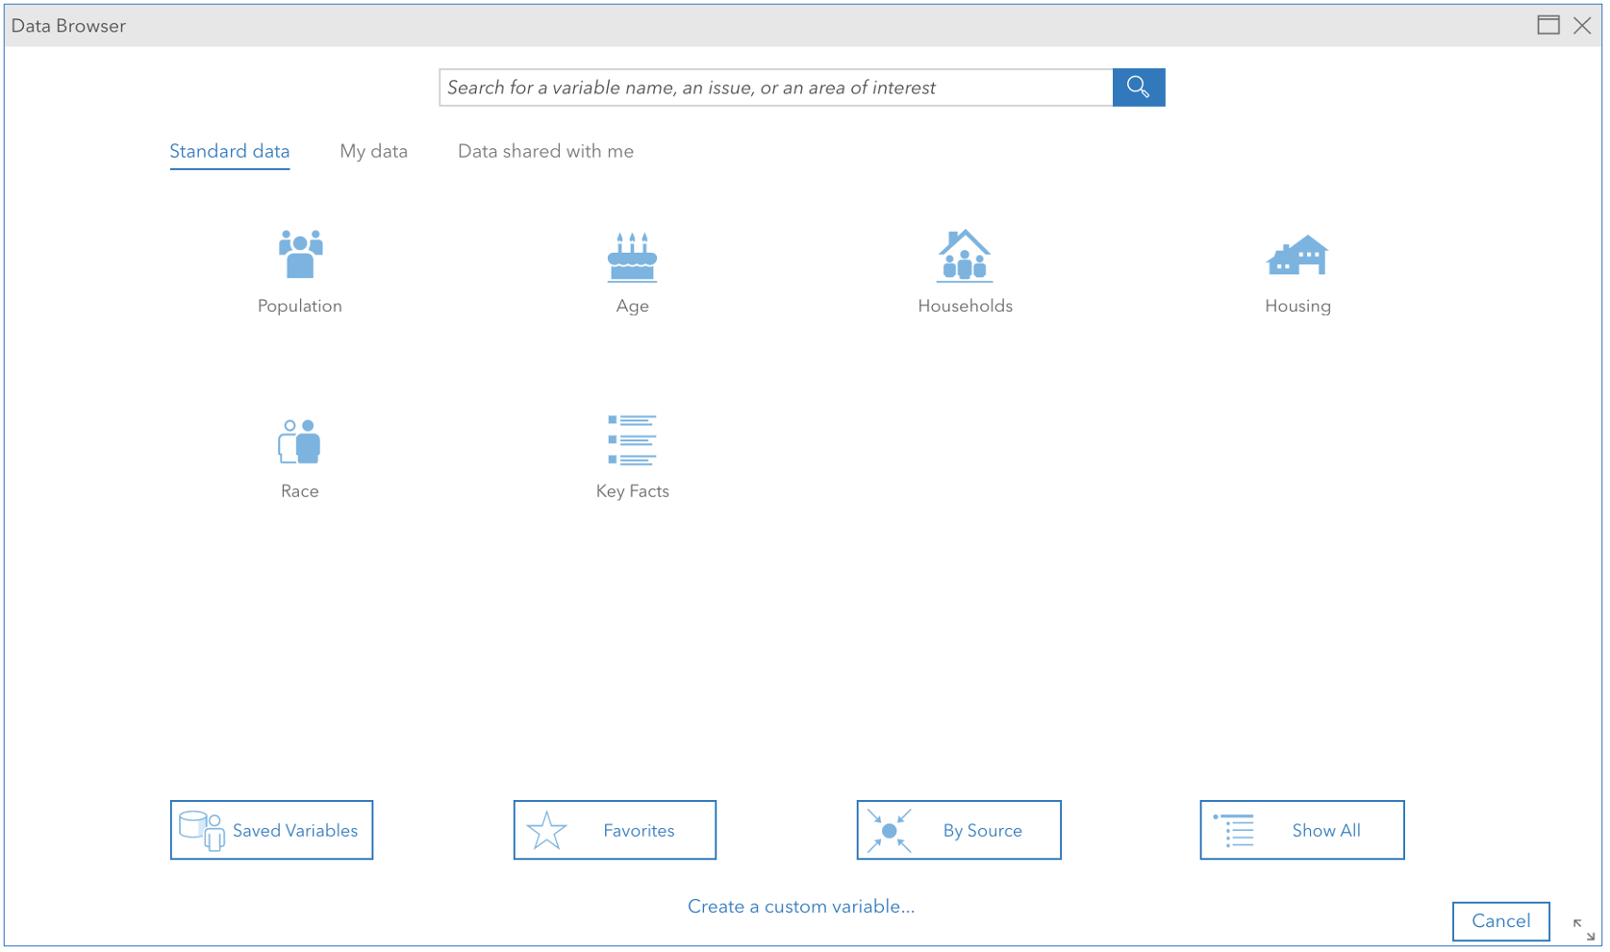
Task: Switch to the Standard data tab
Action: coord(230,152)
